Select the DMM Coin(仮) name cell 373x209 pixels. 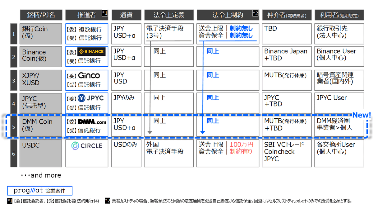point(41,126)
